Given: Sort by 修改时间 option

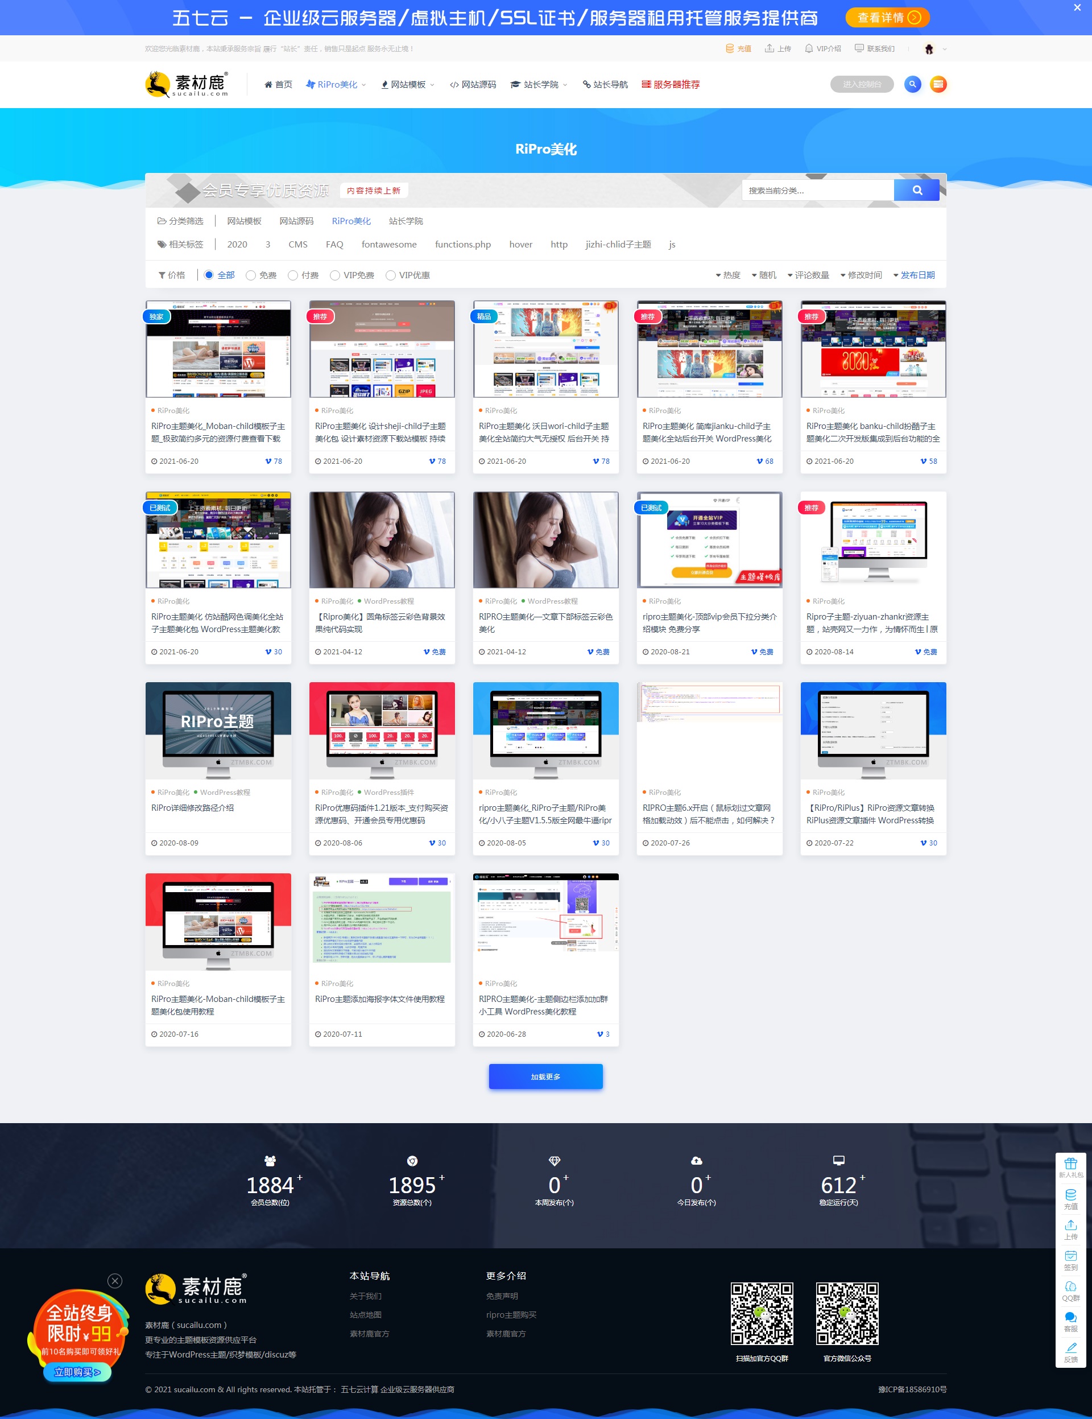Looking at the screenshot, I should (861, 275).
